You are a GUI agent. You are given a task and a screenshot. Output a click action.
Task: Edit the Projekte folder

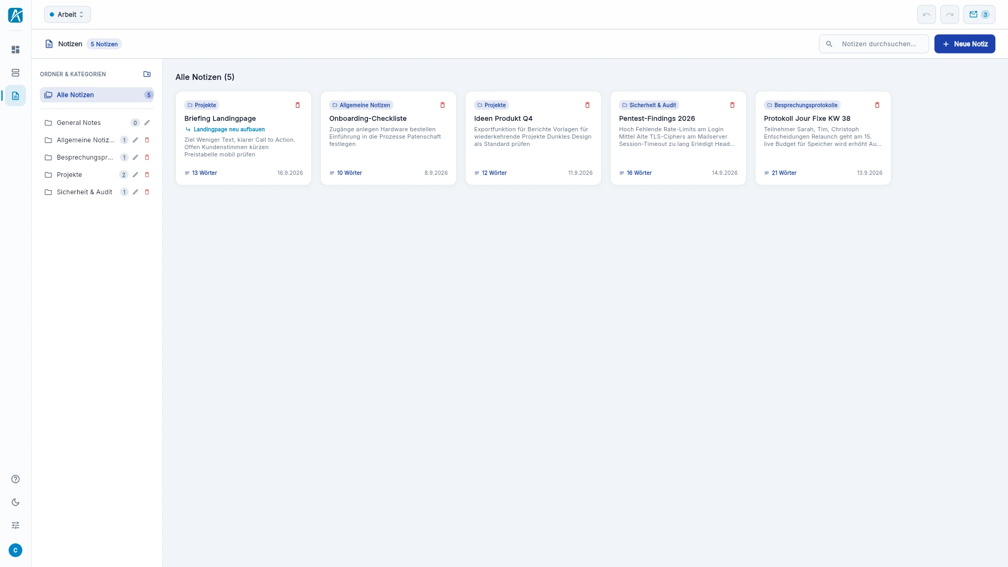[135, 175]
